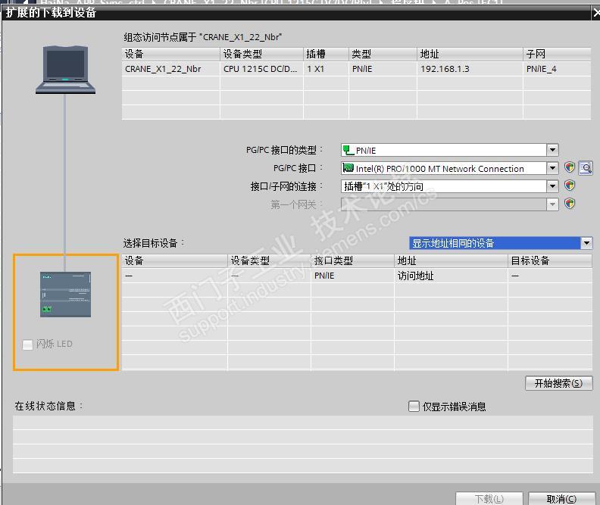
Task: Click the PLC device image
Action: coord(65,294)
